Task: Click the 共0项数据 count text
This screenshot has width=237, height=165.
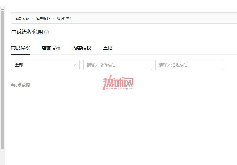Action: pos(21,85)
